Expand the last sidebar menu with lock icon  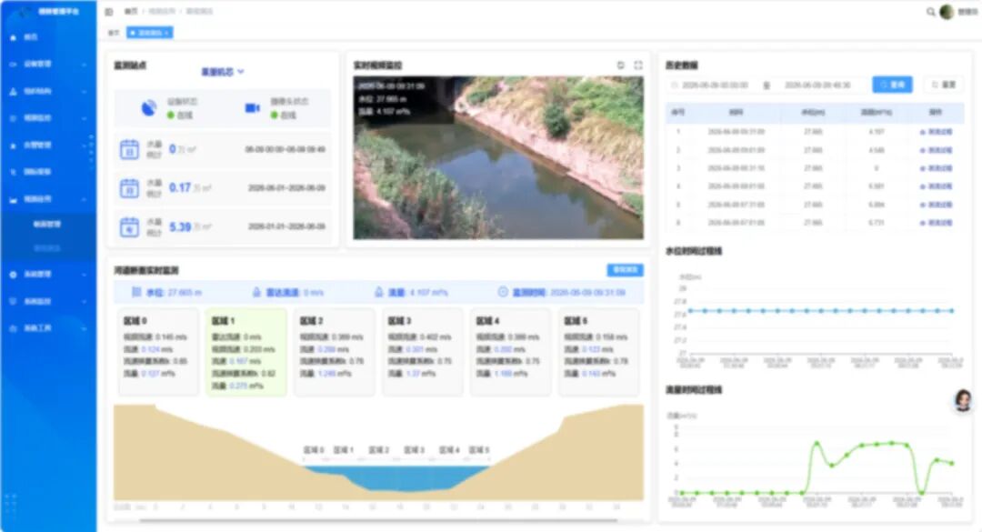click(48, 328)
